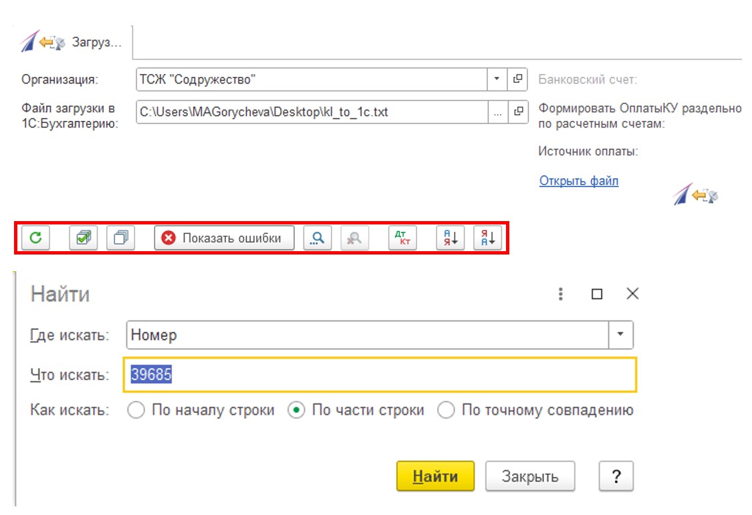Open the three-dot options menu of Найти dialog
The height and width of the screenshot is (515, 752).
(x=560, y=294)
